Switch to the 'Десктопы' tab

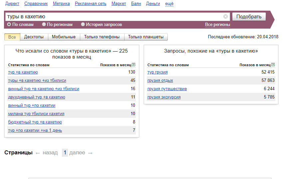34,37
